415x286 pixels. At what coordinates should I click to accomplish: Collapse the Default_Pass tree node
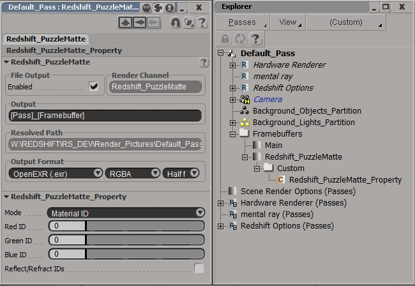[x=220, y=52]
